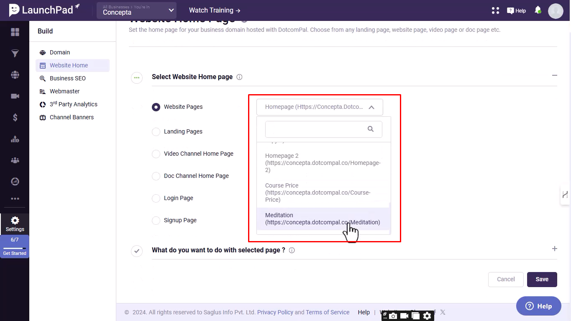Image resolution: width=571 pixels, height=321 pixels.
Task: Open Business SEO in Build menu
Action: point(68,78)
